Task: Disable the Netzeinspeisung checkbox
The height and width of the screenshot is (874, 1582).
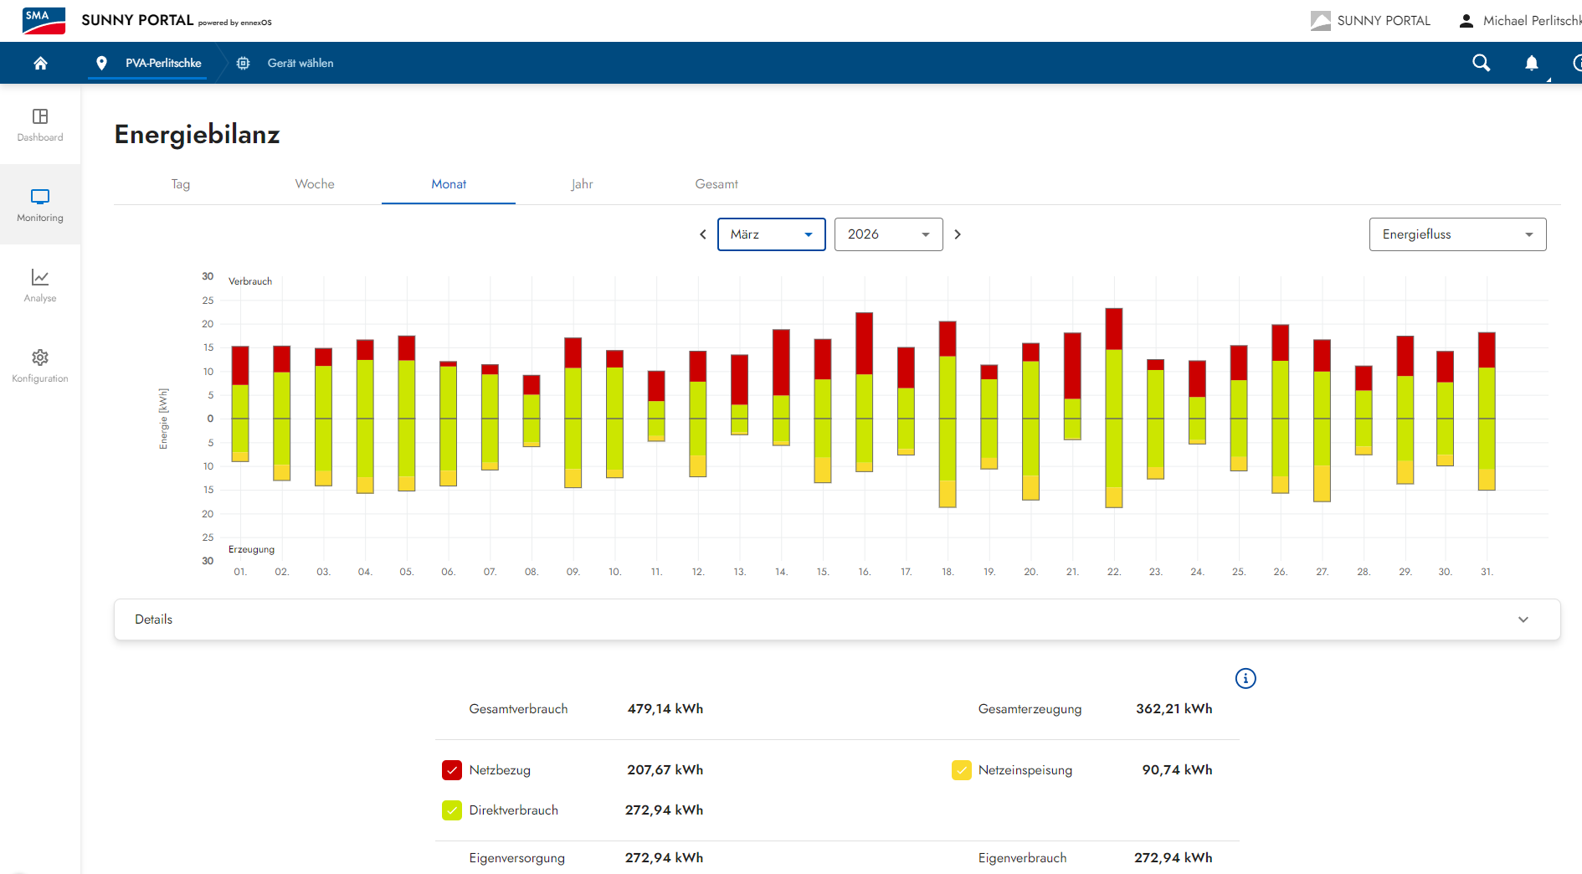Action: tap(961, 770)
